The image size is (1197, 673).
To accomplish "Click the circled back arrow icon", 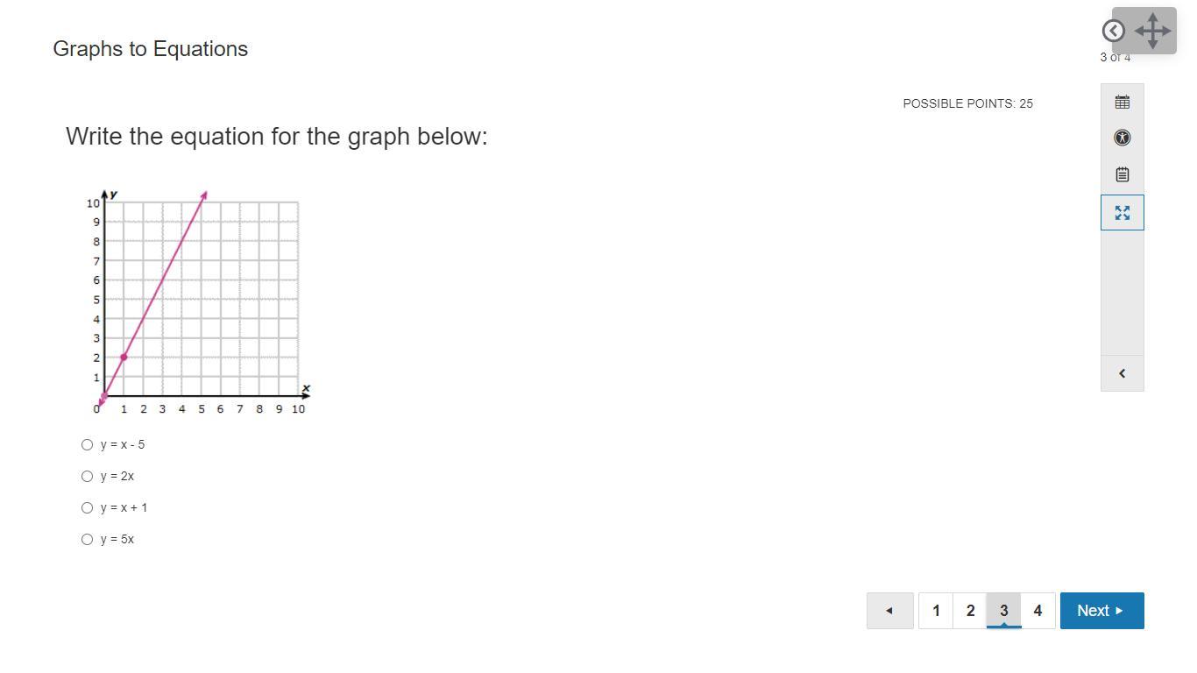I will 1113,31.
